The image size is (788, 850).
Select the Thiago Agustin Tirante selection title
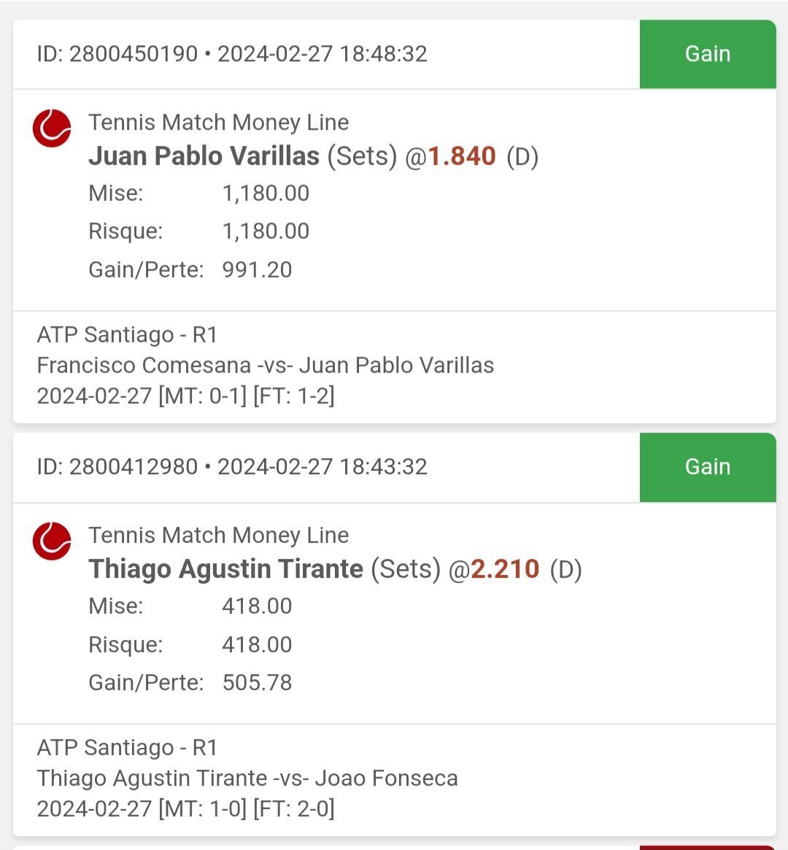tap(225, 568)
